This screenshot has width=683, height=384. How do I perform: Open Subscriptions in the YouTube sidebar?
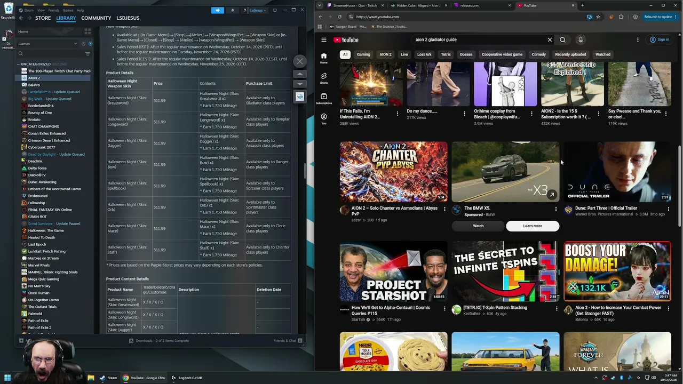pos(324,99)
